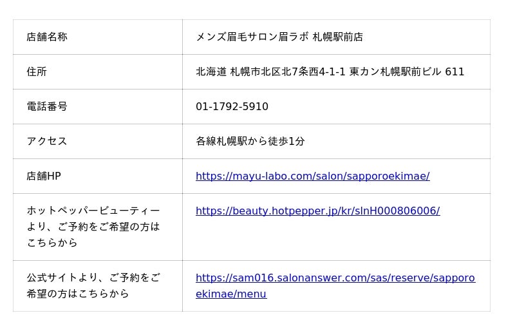
Task: Click the 希望の方はこちらから line
Action: point(78,294)
